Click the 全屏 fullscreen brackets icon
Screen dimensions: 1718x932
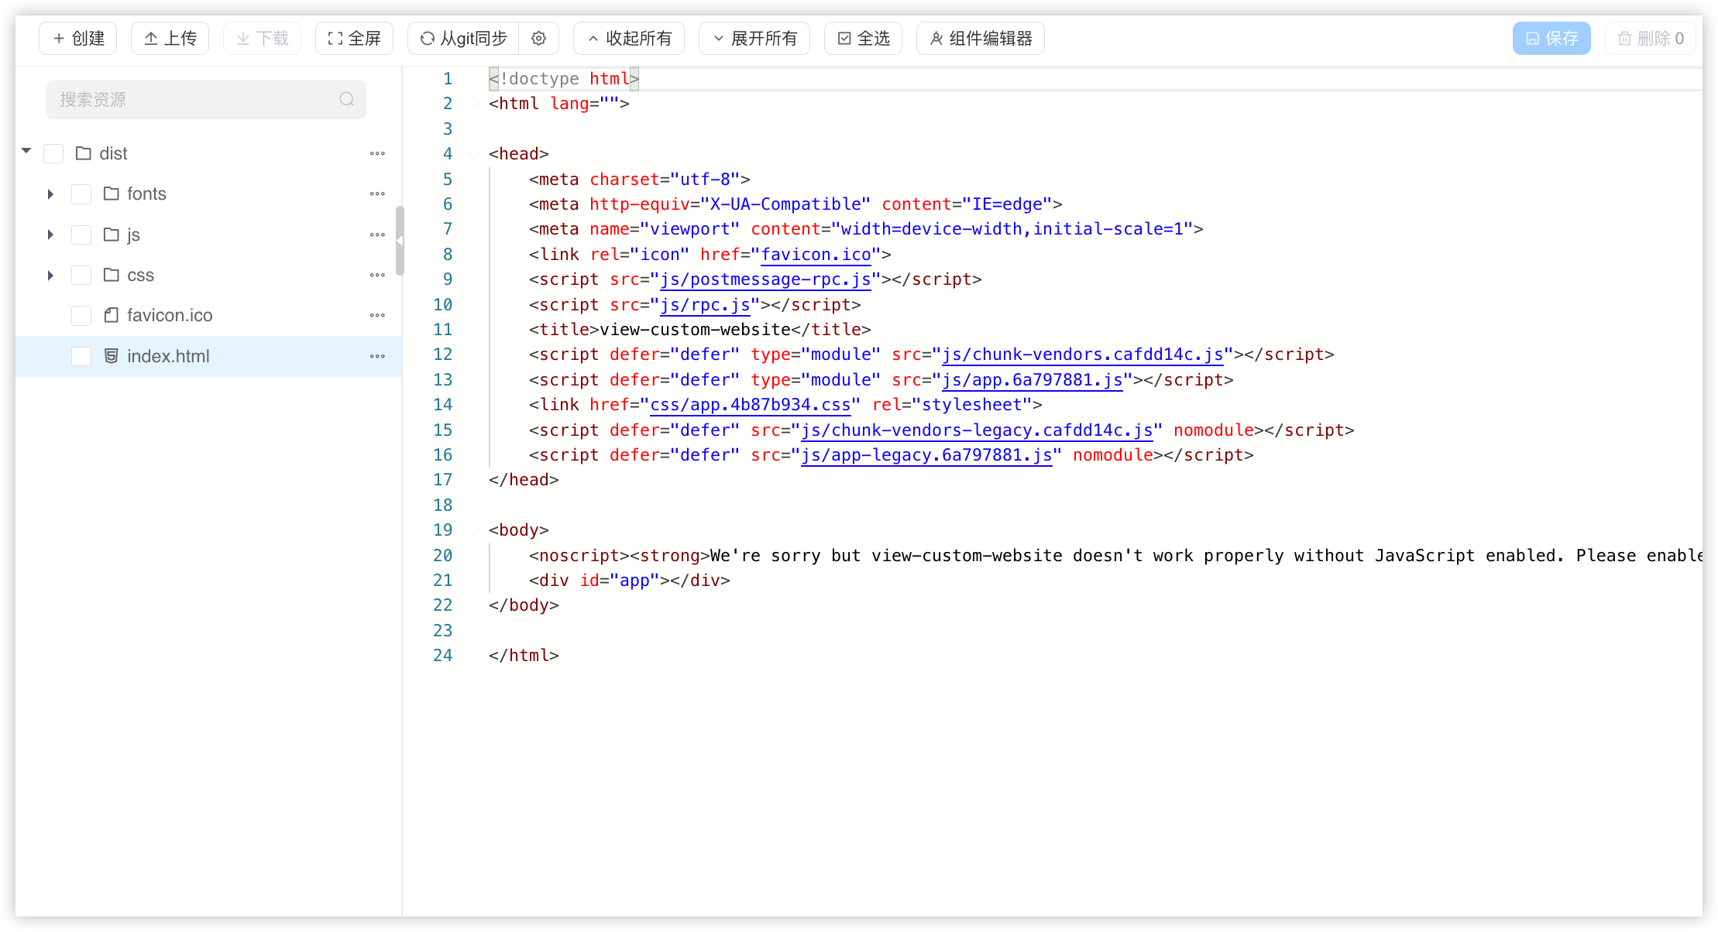click(x=335, y=39)
